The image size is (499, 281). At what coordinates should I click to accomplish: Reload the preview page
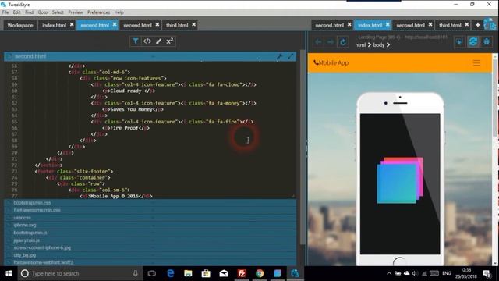pyautogui.click(x=343, y=42)
